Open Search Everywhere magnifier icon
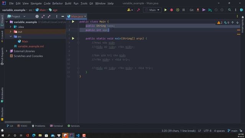This screenshot has width=245, height=138. click(x=229, y=10)
